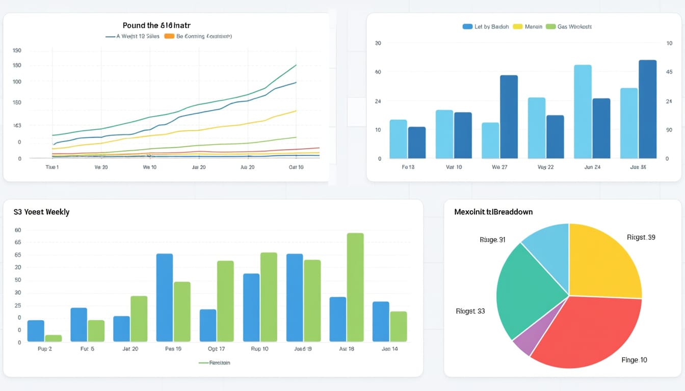Image resolution: width=685 pixels, height=391 pixels.
Task: Click the 'Jun 24' axis label in bar chart
Action: click(x=592, y=167)
